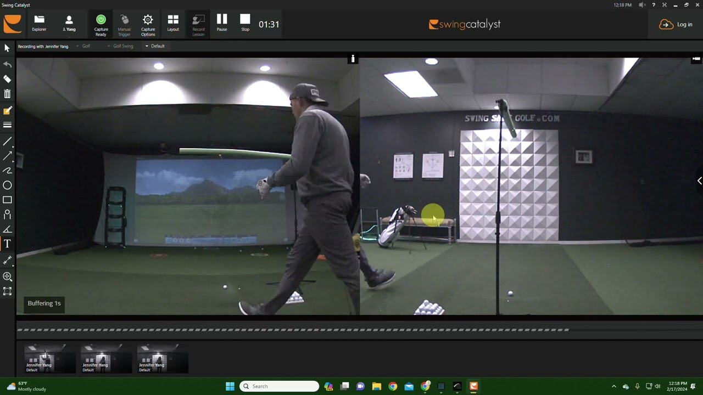This screenshot has width=703, height=395.
Task: Open the Layout grid selector
Action: click(x=173, y=24)
